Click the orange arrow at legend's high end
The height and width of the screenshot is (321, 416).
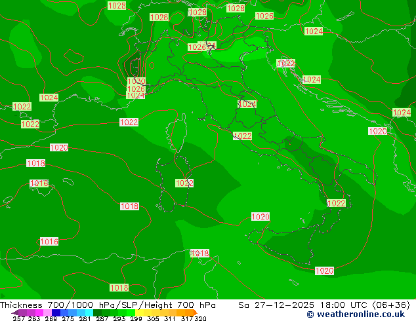click(x=196, y=312)
